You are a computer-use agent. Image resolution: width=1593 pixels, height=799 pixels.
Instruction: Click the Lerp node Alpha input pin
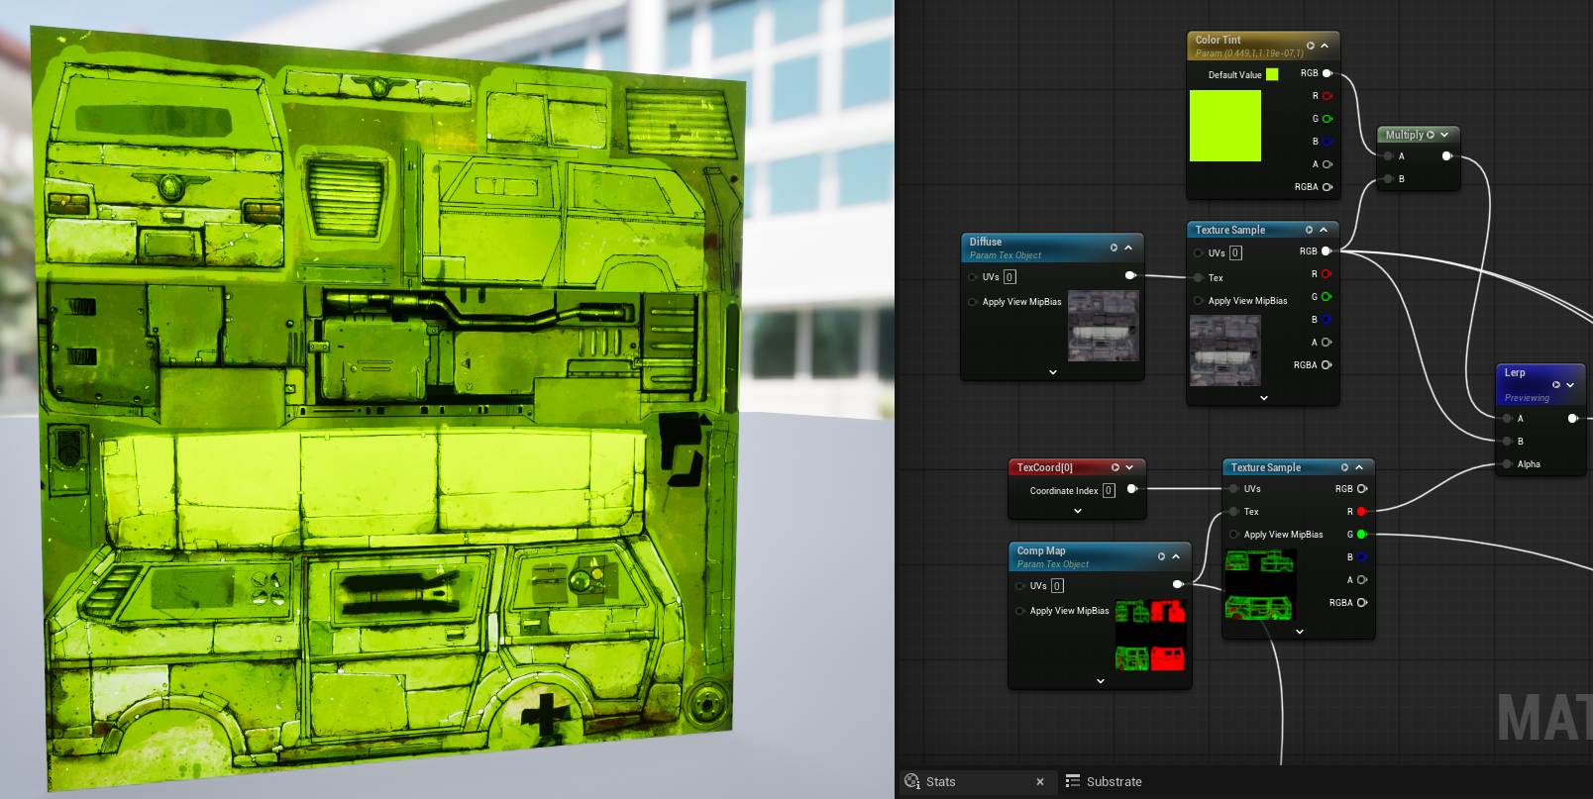(x=1508, y=464)
